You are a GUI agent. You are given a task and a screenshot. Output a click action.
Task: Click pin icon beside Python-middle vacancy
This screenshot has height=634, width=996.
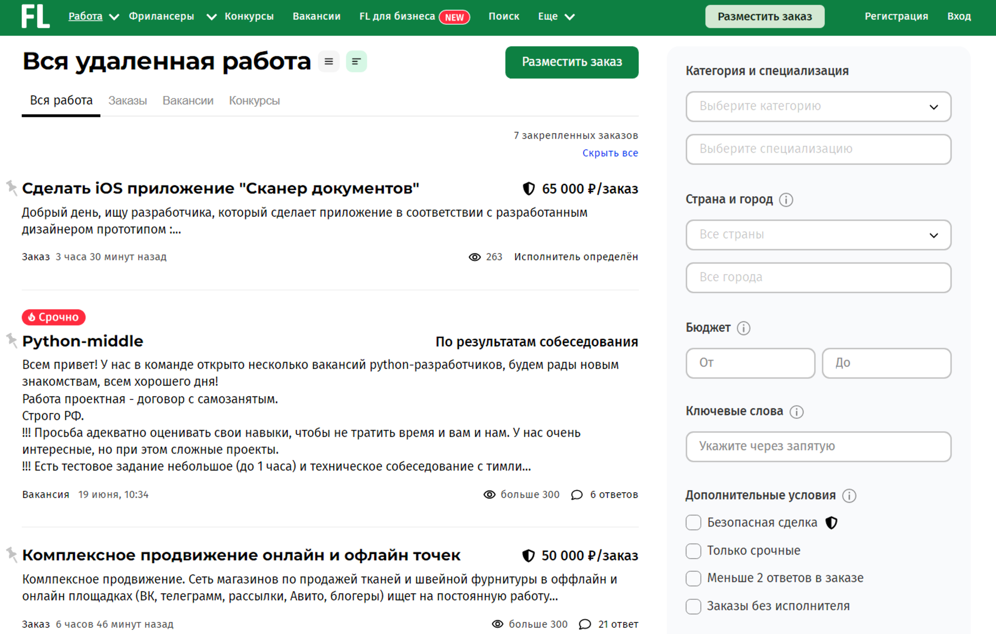coord(12,340)
